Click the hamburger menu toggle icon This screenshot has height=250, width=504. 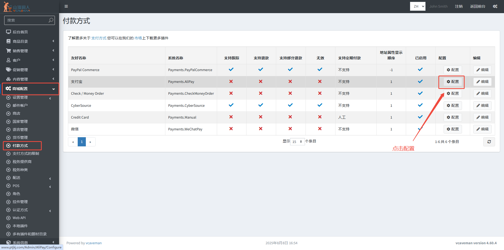[x=66, y=6]
